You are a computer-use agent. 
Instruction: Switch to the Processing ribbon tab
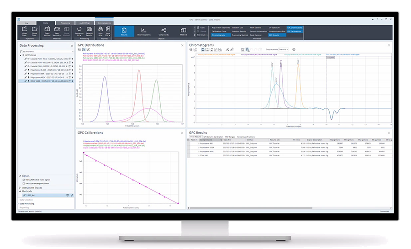pos(65,22)
